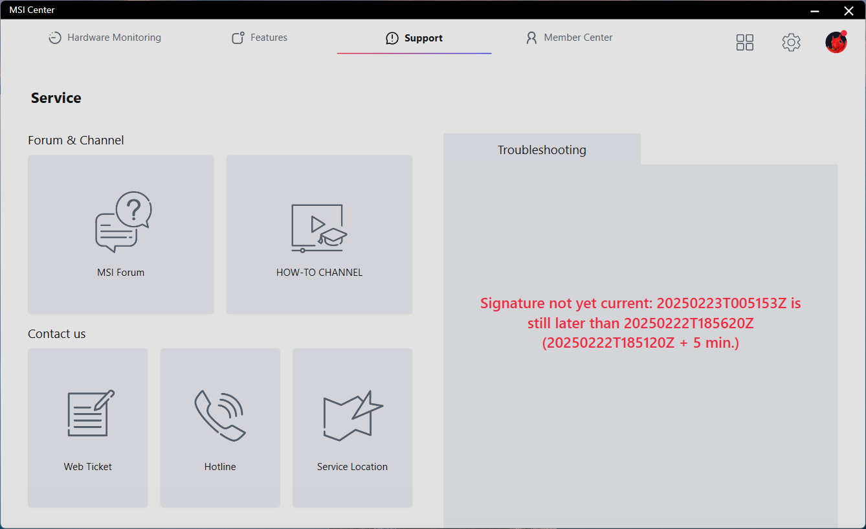The height and width of the screenshot is (529, 866).
Task: Switch to the Features tab
Action: (x=260, y=38)
